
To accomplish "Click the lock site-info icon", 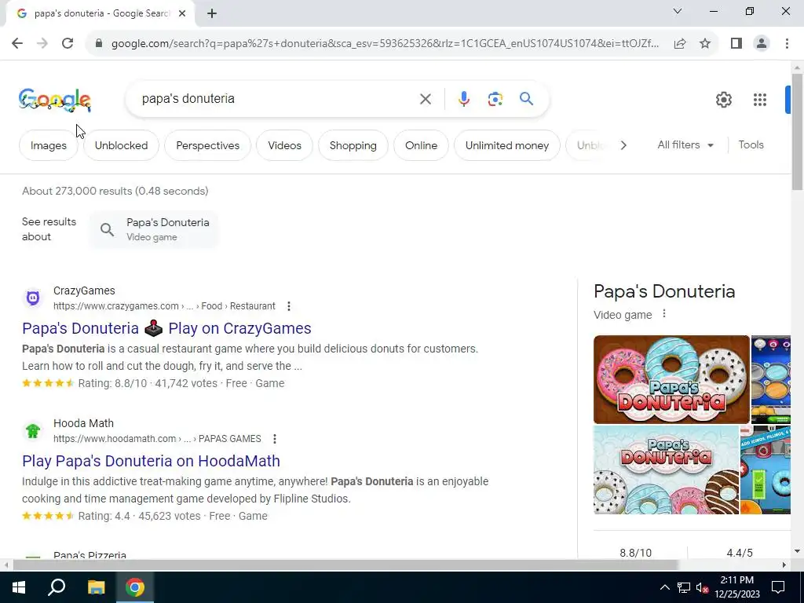I will click(99, 44).
